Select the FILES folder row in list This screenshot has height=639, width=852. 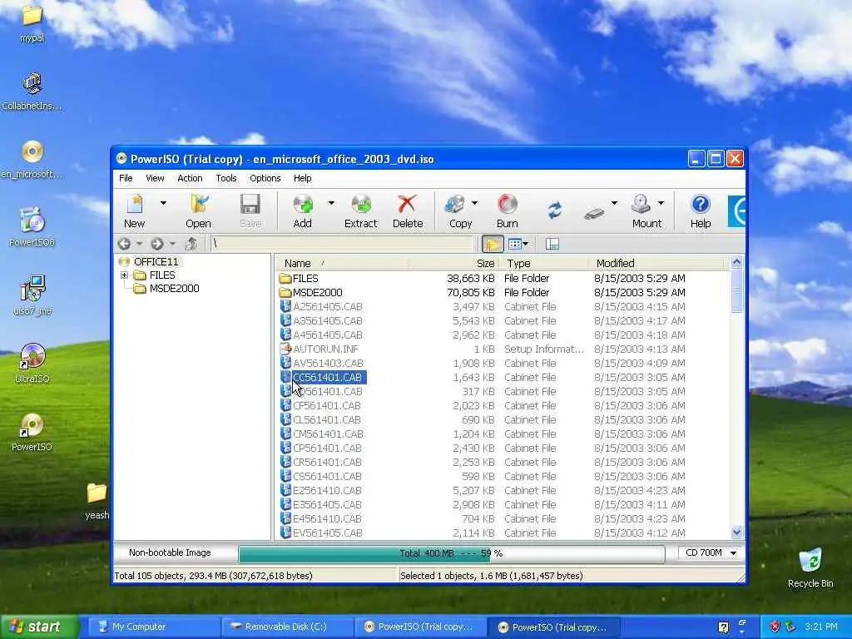pos(503,278)
